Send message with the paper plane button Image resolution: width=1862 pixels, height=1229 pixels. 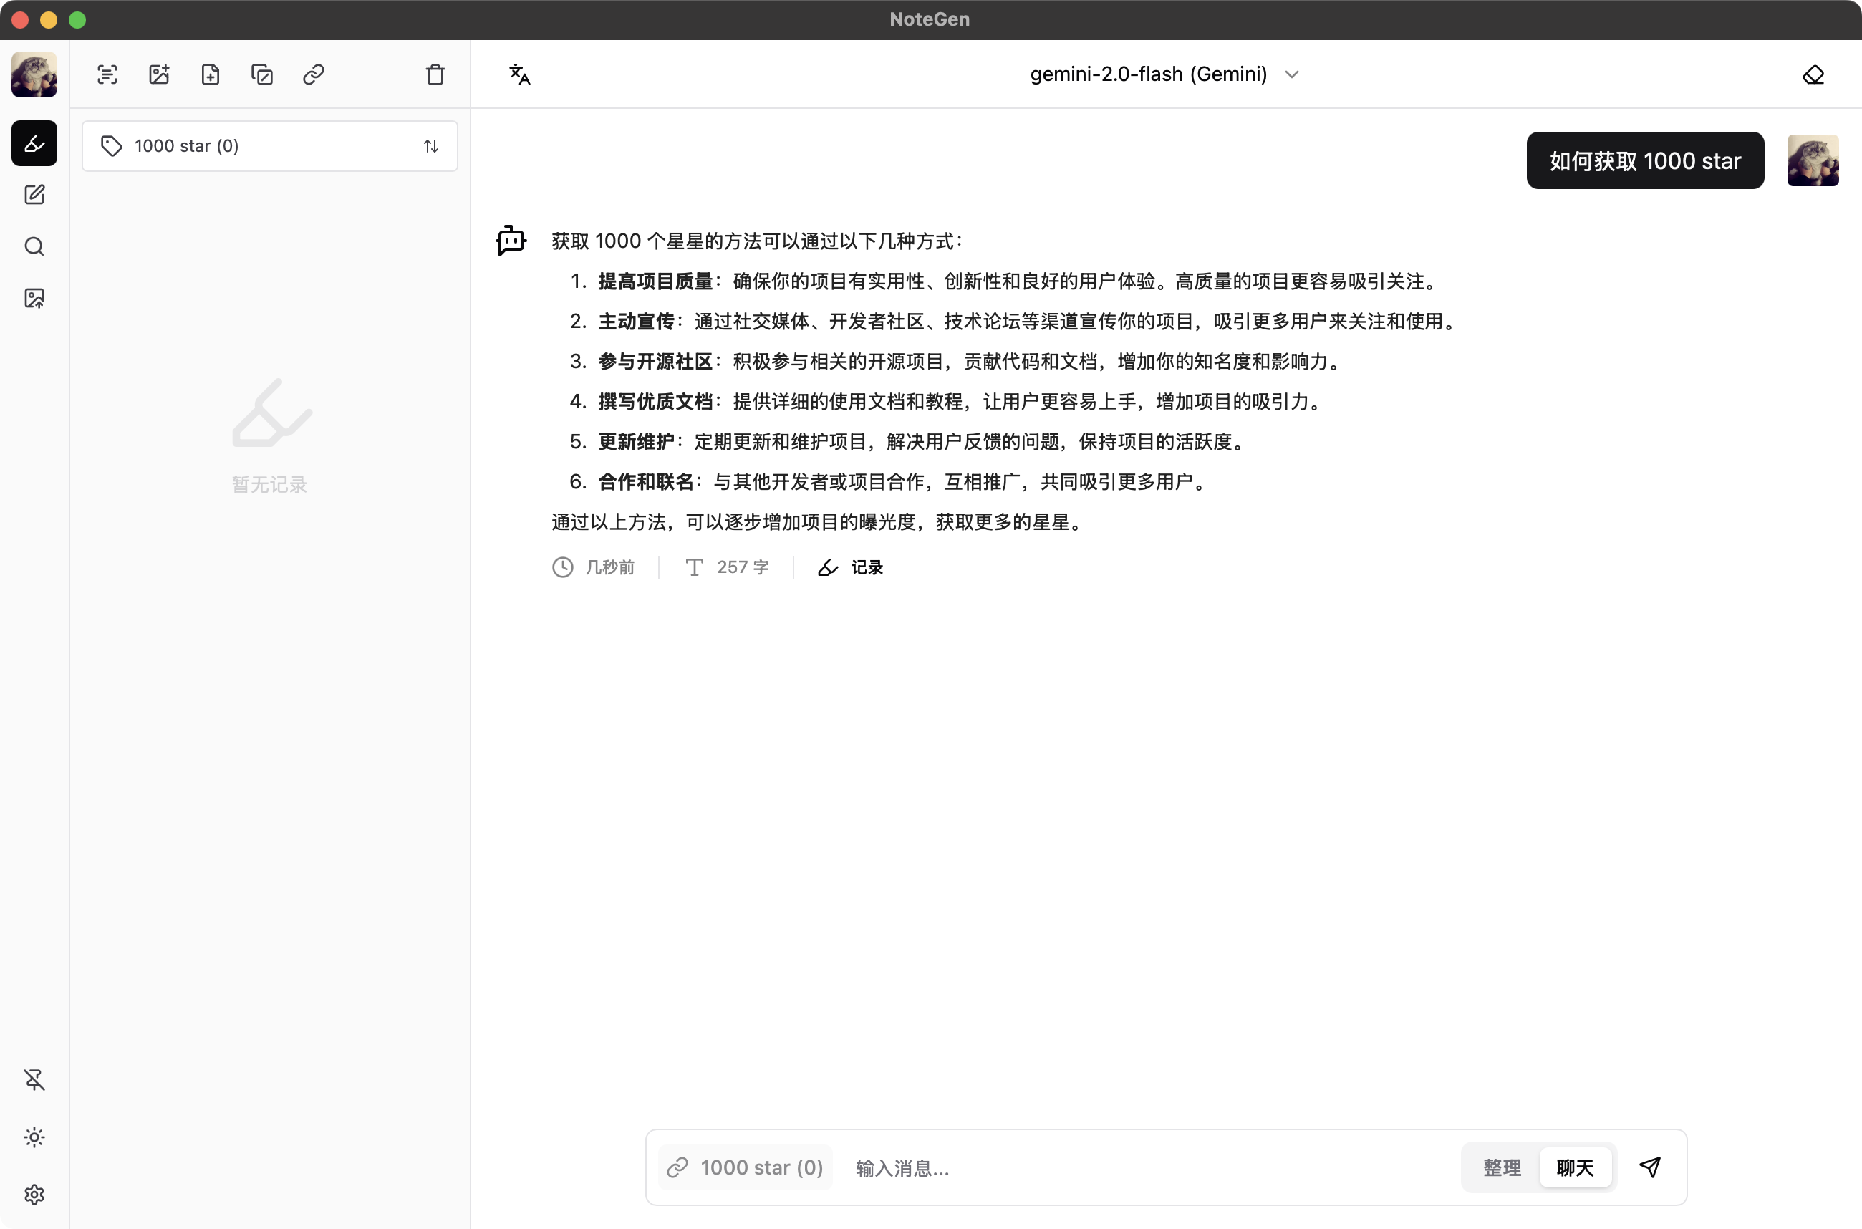tap(1649, 1167)
